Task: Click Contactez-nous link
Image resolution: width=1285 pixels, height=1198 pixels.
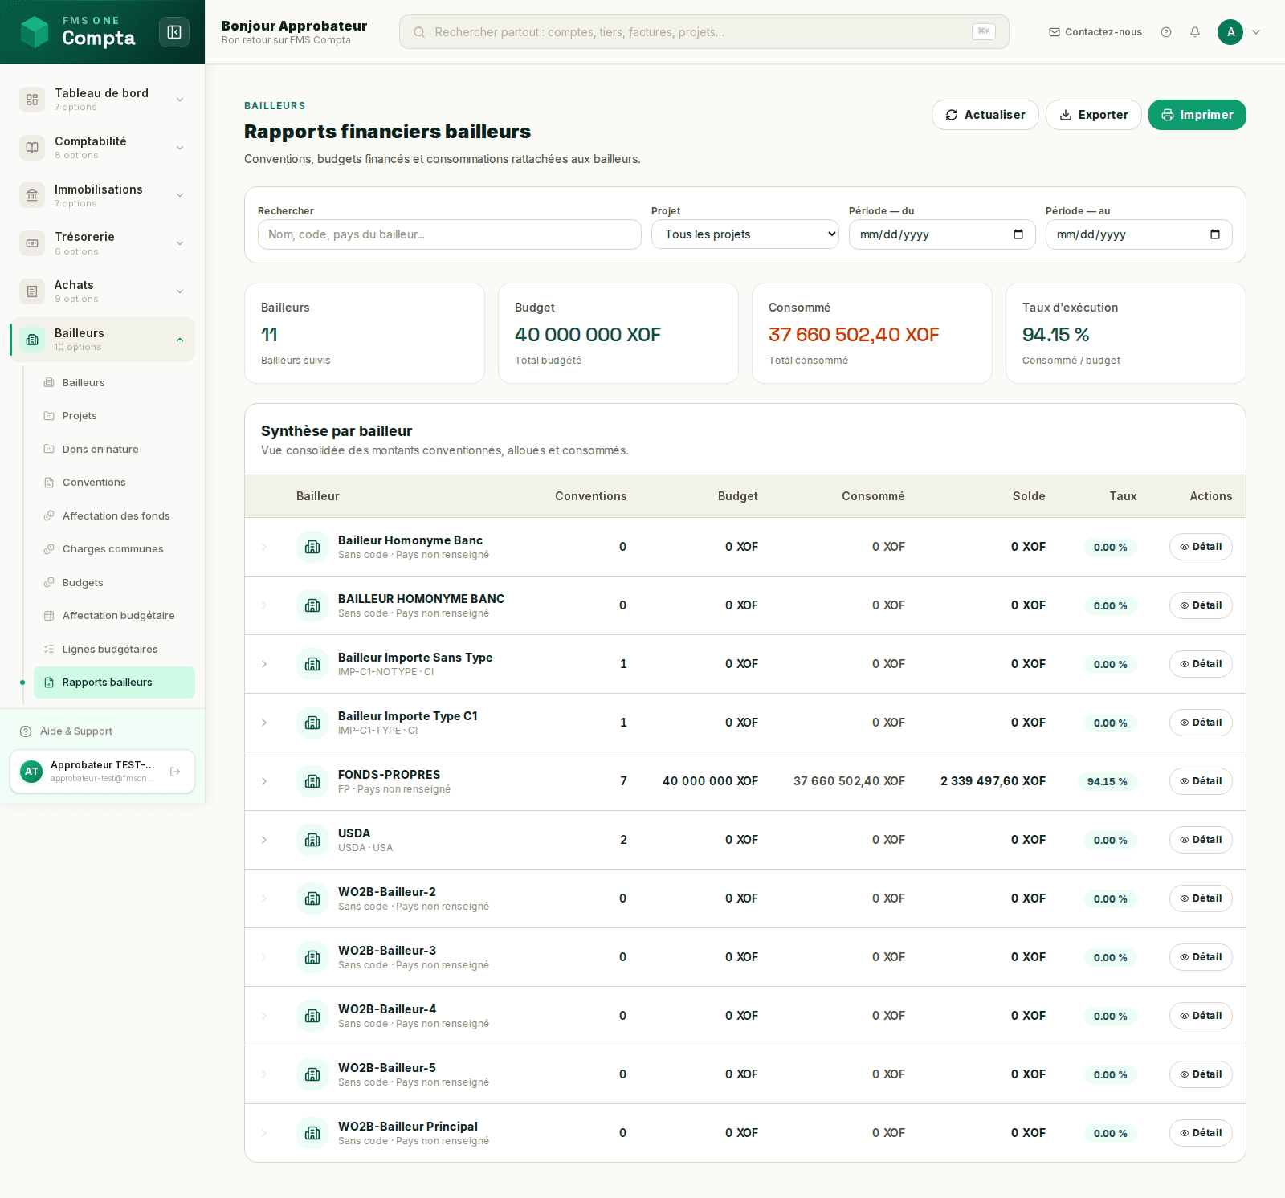Action: point(1095,32)
